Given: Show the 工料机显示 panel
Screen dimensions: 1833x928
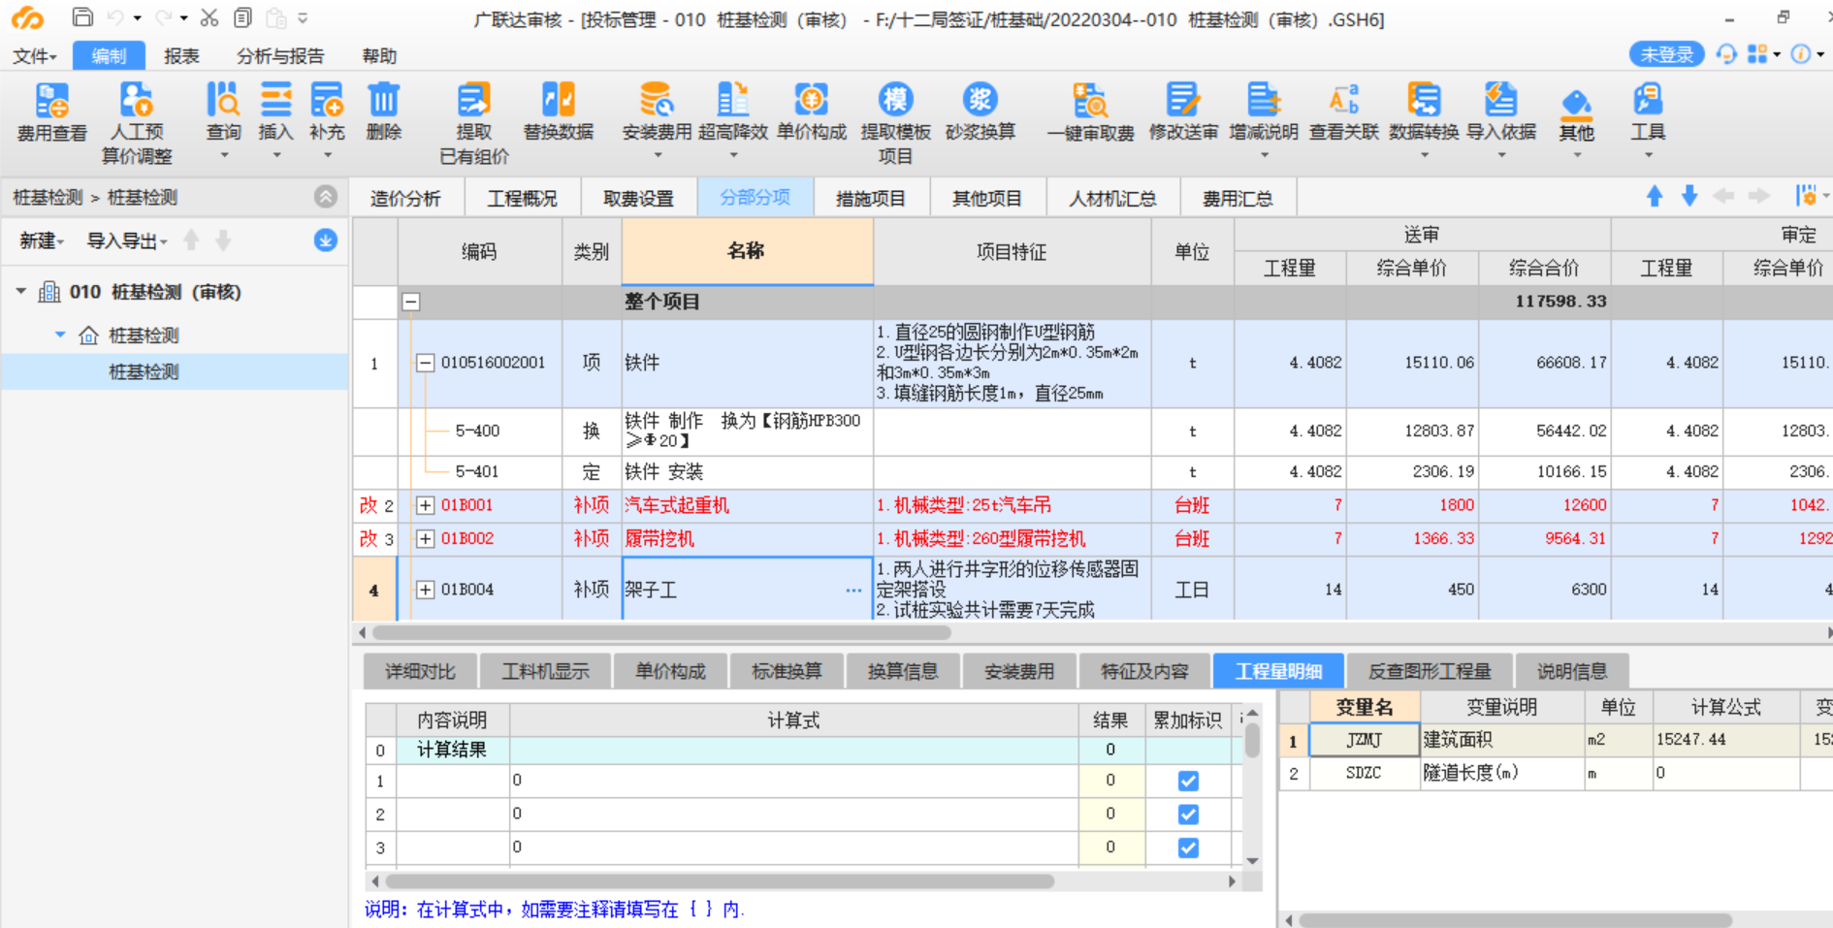Looking at the screenshot, I should click(x=546, y=671).
